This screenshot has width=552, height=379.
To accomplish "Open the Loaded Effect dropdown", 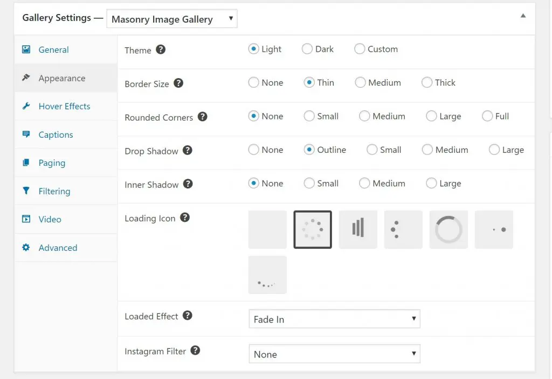I will click(x=334, y=319).
